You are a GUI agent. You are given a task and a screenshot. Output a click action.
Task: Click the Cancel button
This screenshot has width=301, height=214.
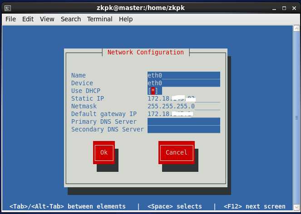click(177, 153)
